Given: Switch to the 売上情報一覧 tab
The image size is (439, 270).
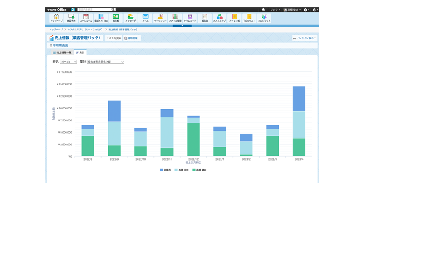Looking at the screenshot, I should pos(62,52).
